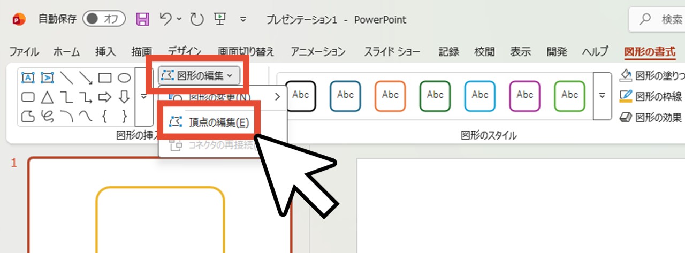Select the vertical text box shape
The width and height of the screenshot is (685, 253).
click(x=47, y=78)
